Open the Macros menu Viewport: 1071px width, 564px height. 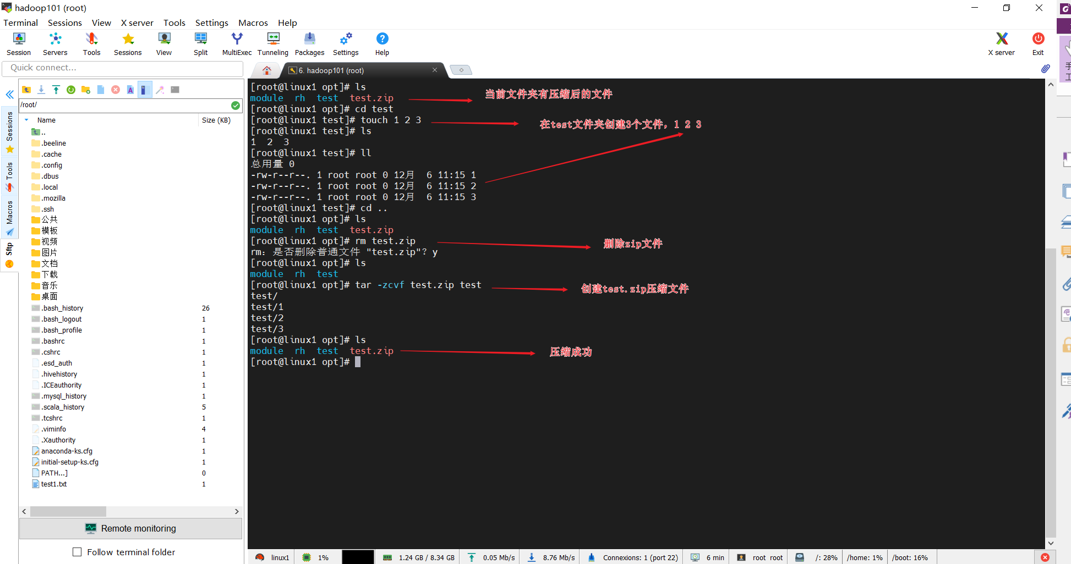tap(253, 23)
